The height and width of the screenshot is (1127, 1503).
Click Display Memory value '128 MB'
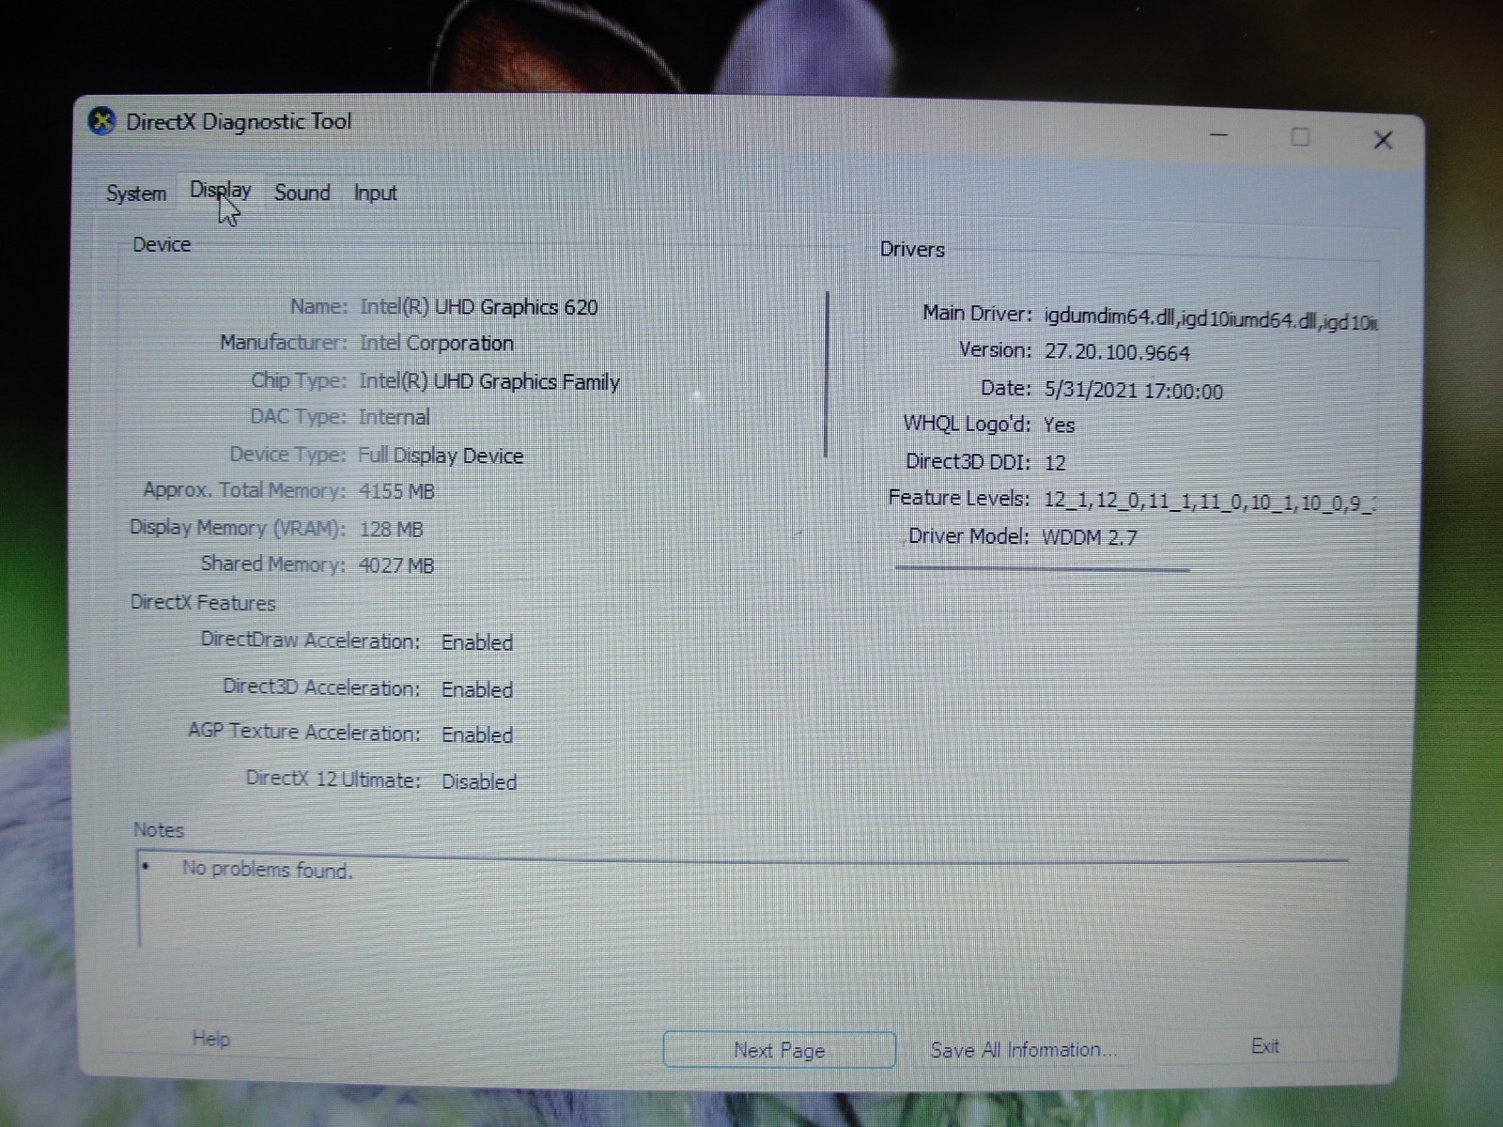pyautogui.click(x=391, y=529)
